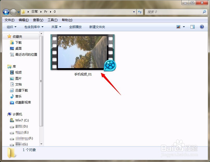Viewport: 210px width, 162px height.
Task: Open the (G:) drive
Action: tap(22, 144)
